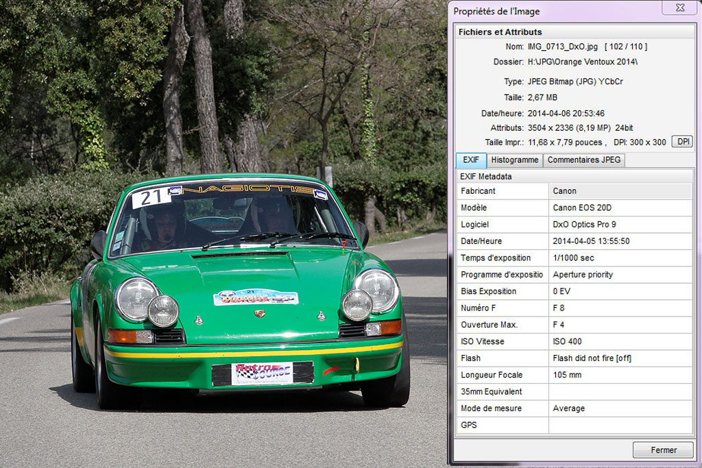Click the DPI button

682,142
